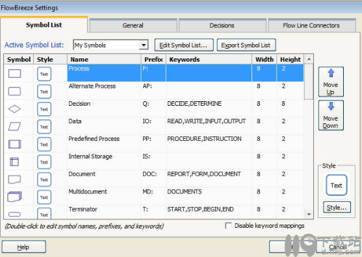Click the Move Down arrow button
This screenshot has width=362, height=257.
pyautogui.click(x=331, y=116)
